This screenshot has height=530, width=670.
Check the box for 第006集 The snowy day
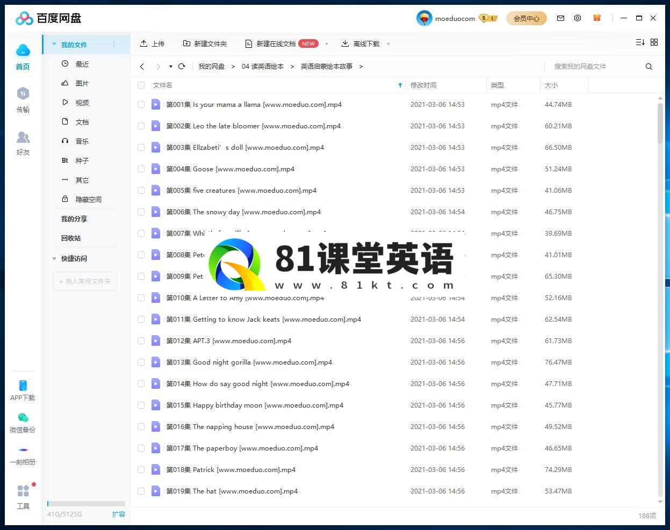click(x=141, y=212)
